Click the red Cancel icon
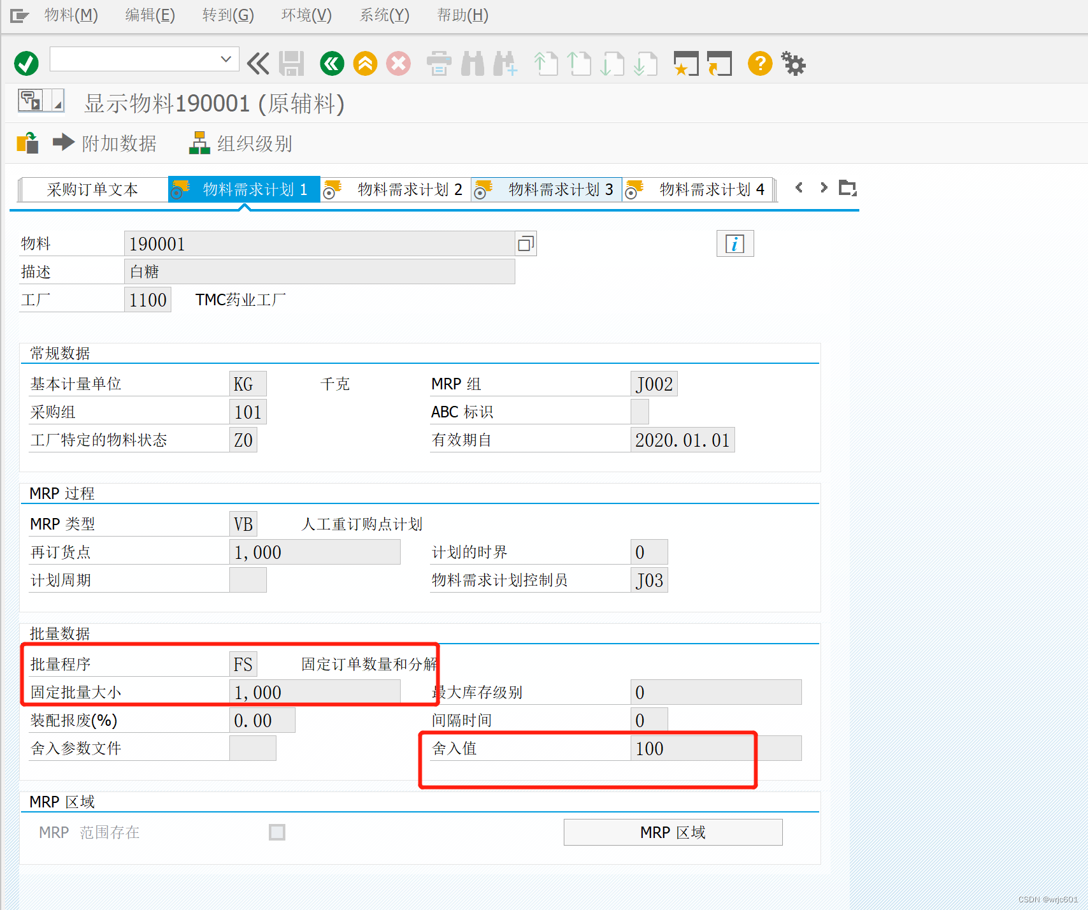Viewport: 1088px width, 910px height. (398, 63)
